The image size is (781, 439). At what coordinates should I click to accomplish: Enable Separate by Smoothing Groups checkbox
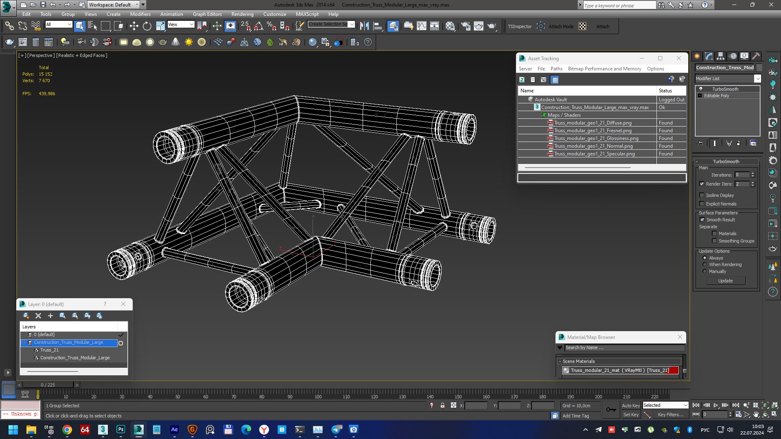[x=714, y=241]
